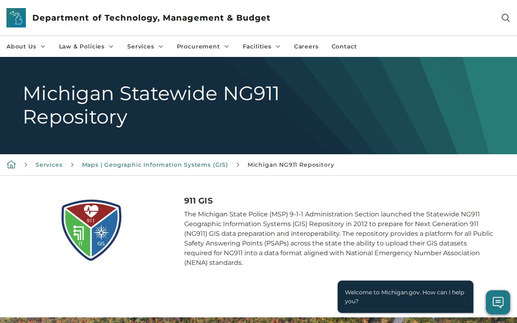Click the Michigan Statewide NG911 Repository heading

(x=151, y=105)
